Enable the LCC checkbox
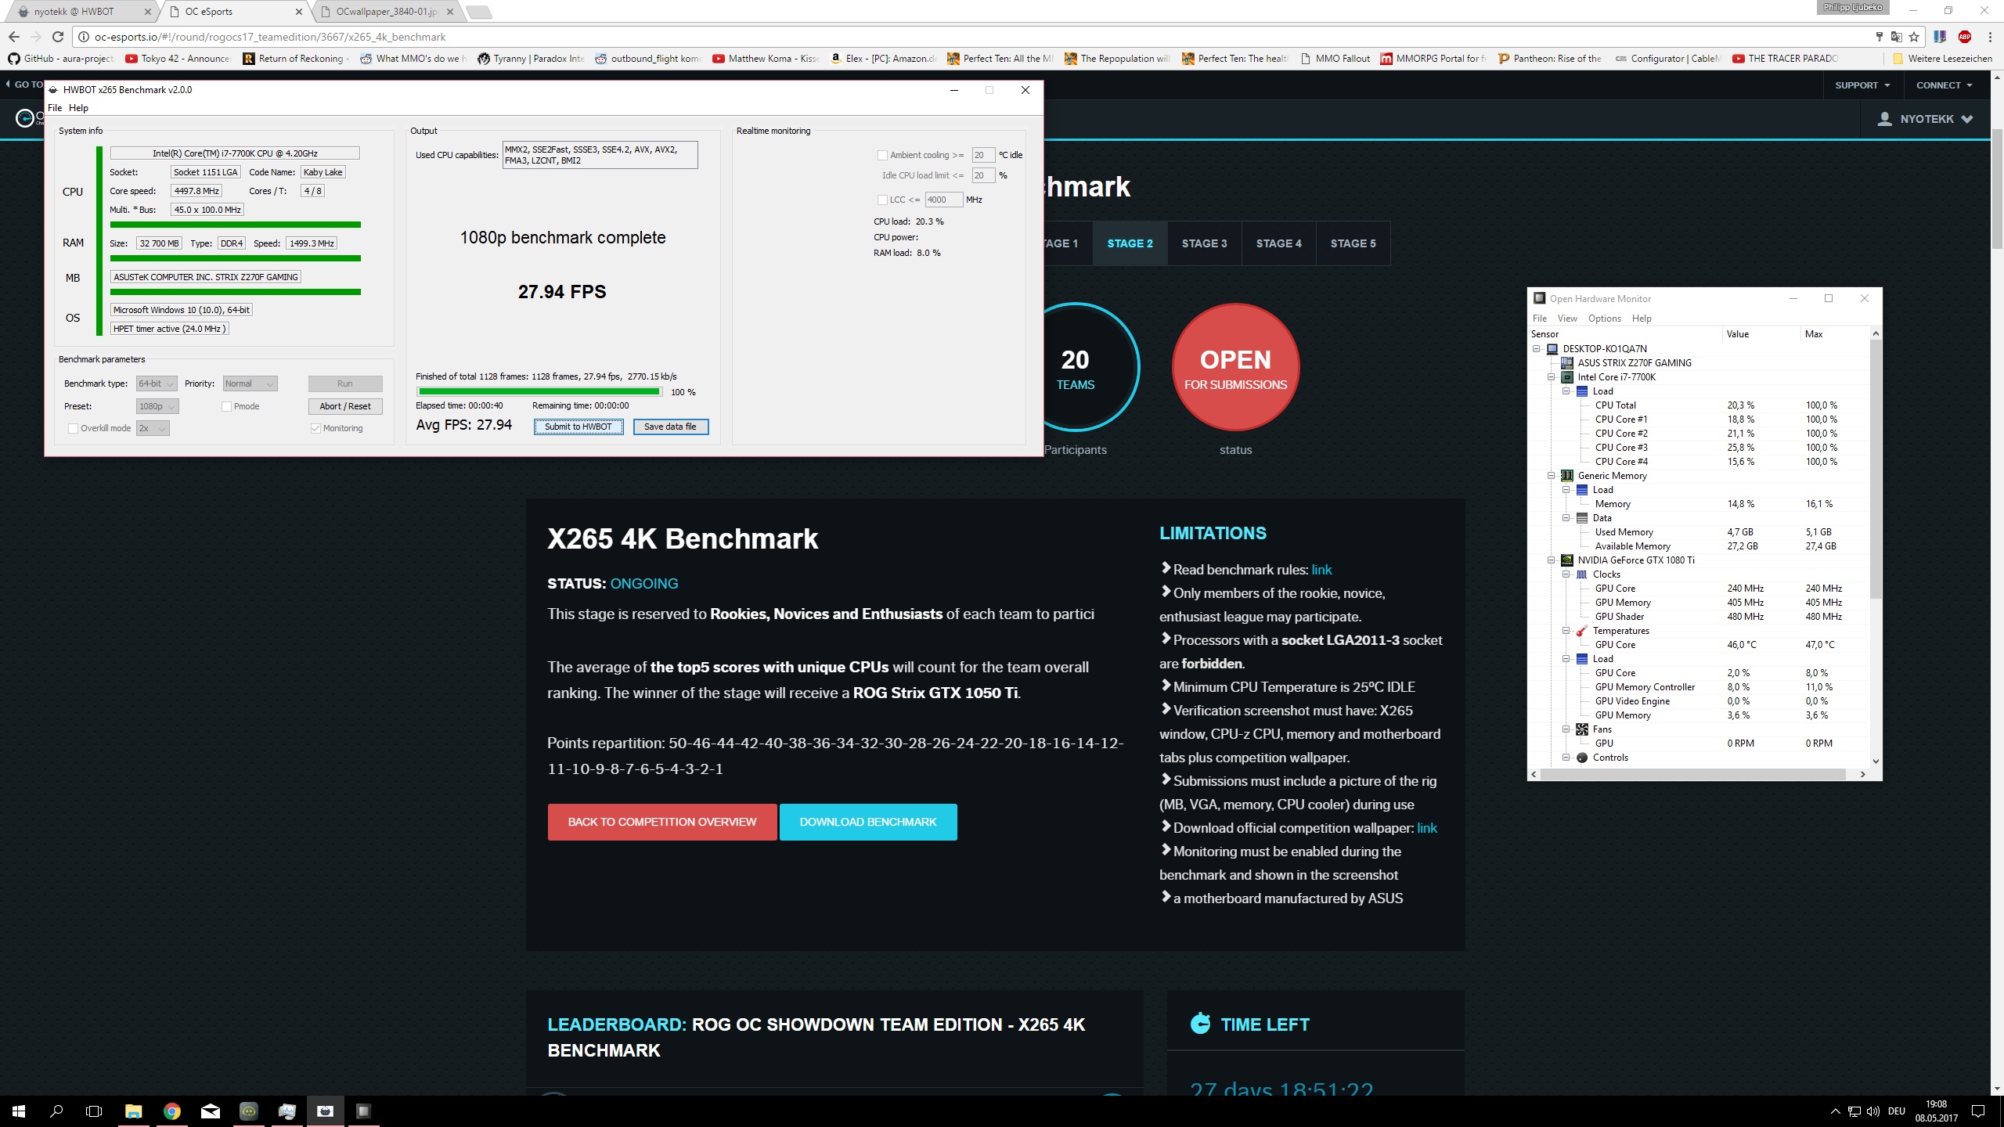This screenshot has height=1127, width=2004. [882, 200]
